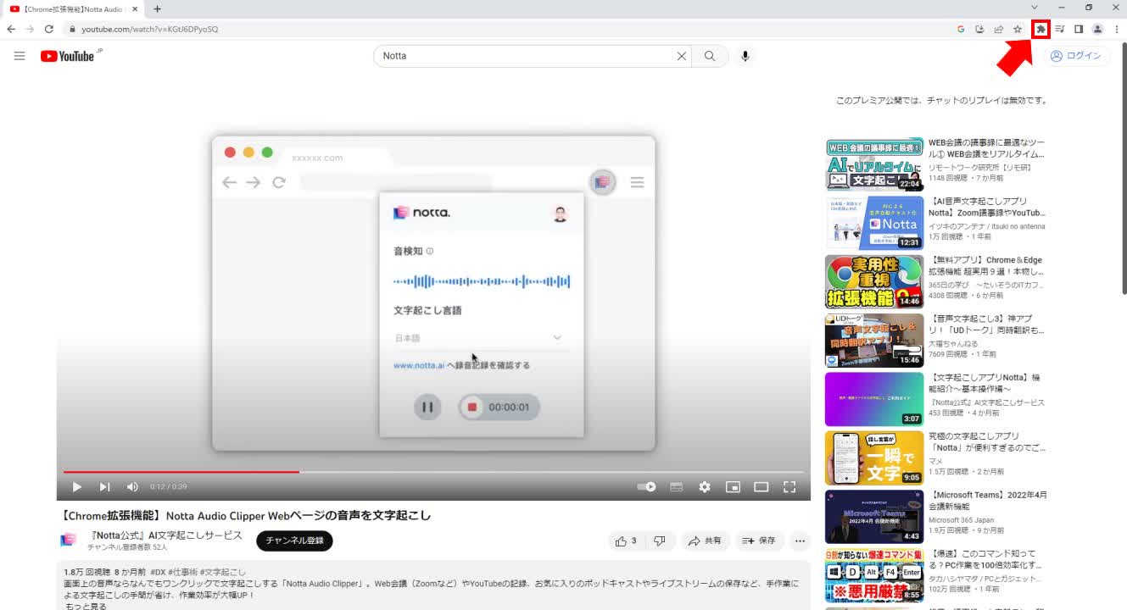Viewport: 1127px width, 610px height.
Task: Open 『Notta公式』AI文字起こしサービス channel name
Action: coord(166,535)
